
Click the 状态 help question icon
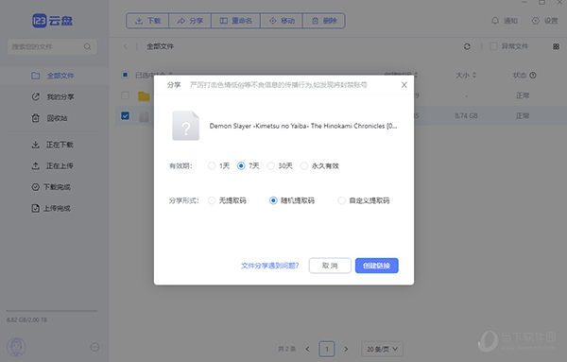533,76
